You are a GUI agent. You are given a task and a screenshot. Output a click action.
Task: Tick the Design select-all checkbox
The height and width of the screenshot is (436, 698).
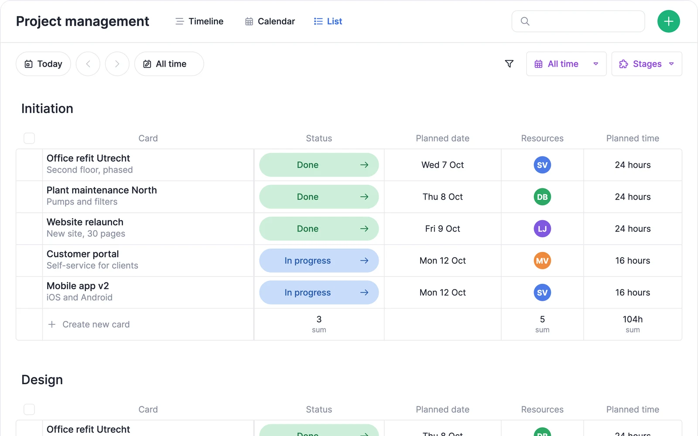coord(29,409)
